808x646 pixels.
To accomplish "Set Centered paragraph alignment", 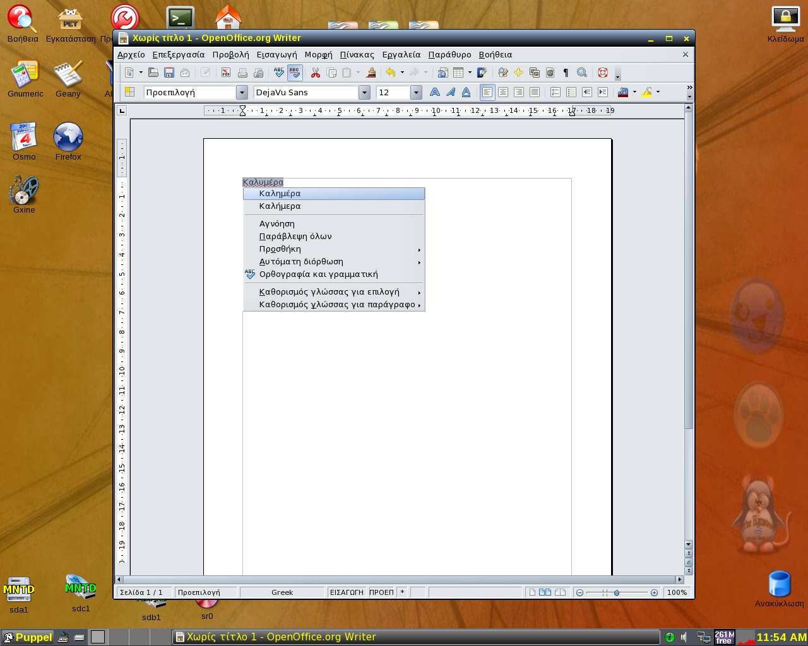I will pyautogui.click(x=503, y=92).
